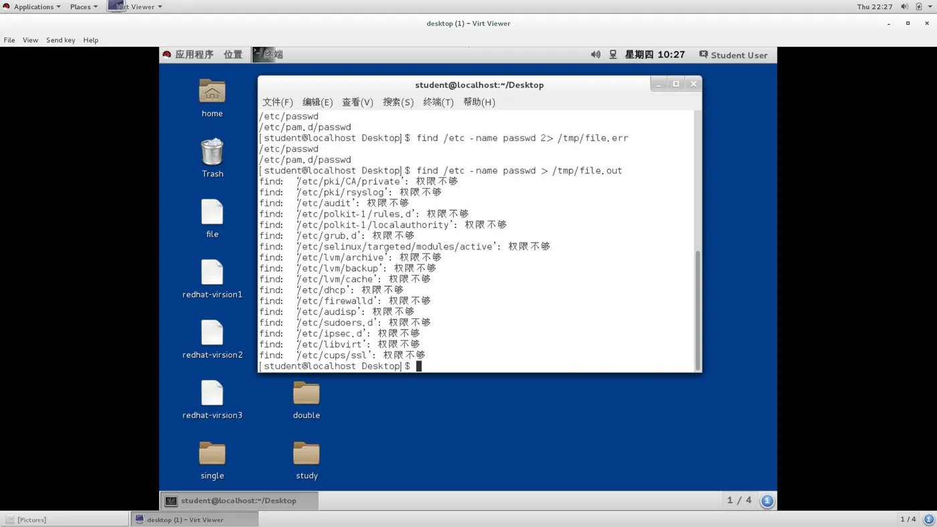Image resolution: width=937 pixels, height=527 pixels.
Task: Click the /etc/pki/CA/private error line
Action: click(x=359, y=181)
